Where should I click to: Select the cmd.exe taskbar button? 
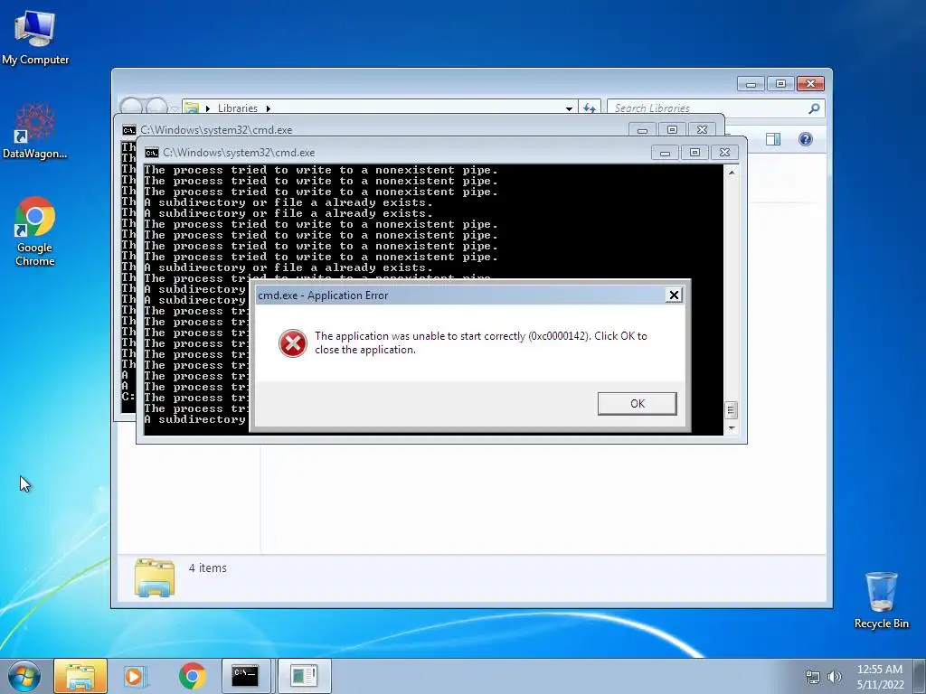246,676
